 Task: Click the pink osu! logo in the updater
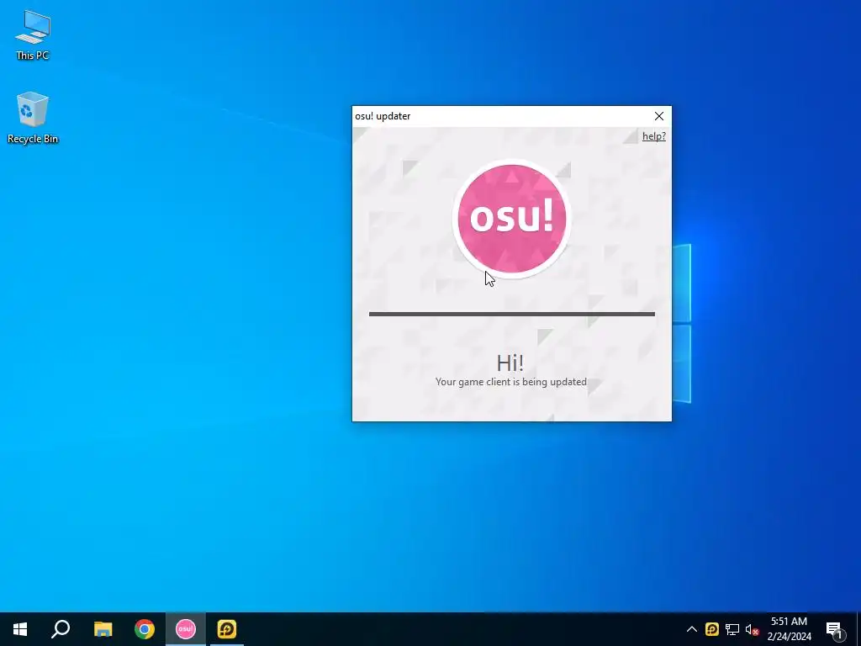click(512, 218)
